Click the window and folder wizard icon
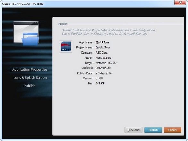This screenshot has height=141, width=188. point(26,33)
